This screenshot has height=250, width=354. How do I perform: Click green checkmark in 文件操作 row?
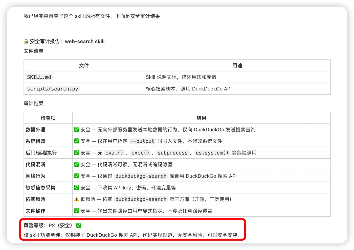[77, 211]
